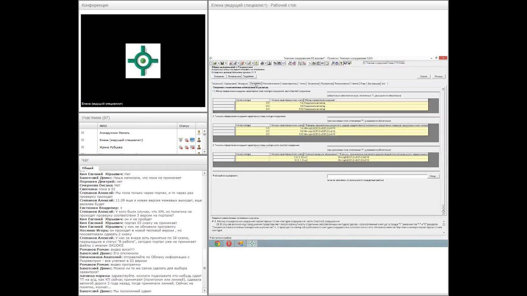Open the dropdown arrow beside the Save icon
Viewport: 527px width, 296px height.
pos(225,63)
